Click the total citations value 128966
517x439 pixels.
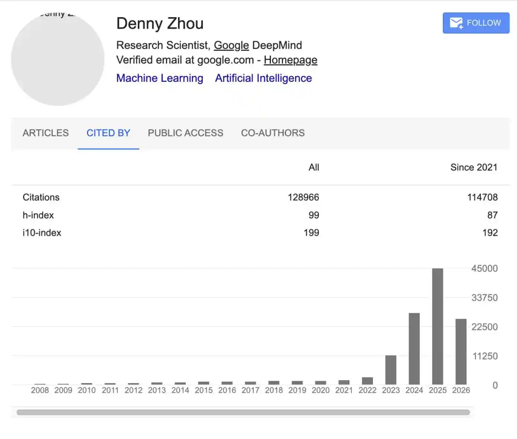point(303,198)
